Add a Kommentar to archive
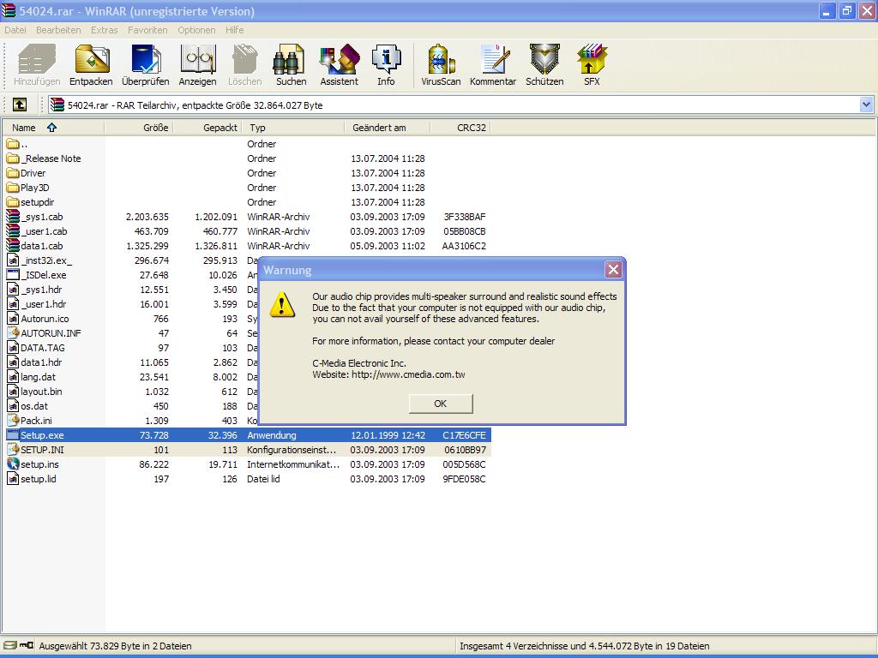The height and width of the screenshot is (658, 878). [493, 65]
